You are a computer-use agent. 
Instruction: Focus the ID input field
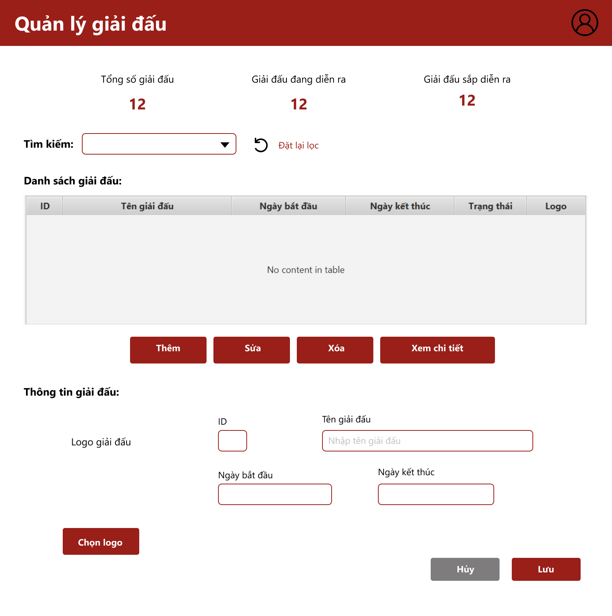[x=232, y=441]
